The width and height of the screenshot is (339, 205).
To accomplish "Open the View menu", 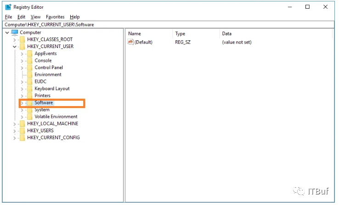I will [x=35, y=17].
